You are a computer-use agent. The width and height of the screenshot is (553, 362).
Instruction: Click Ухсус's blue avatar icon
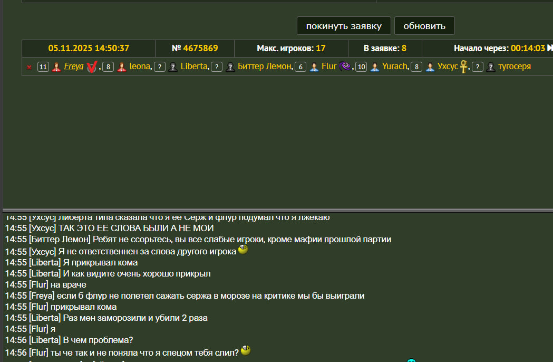(430, 66)
